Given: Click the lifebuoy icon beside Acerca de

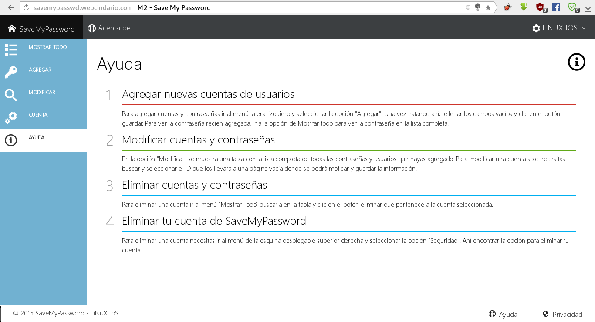Looking at the screenshot, I should (x=91, y=28).
